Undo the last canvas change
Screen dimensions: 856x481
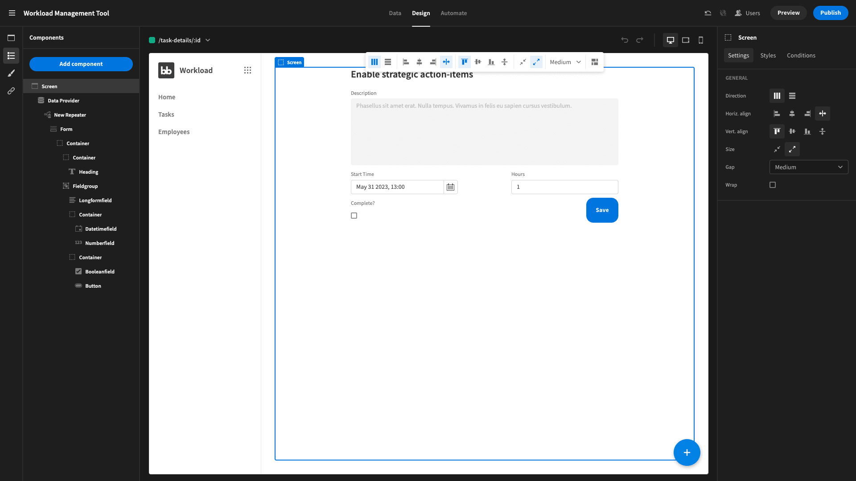pyautogui.click(x=625, y=40)
